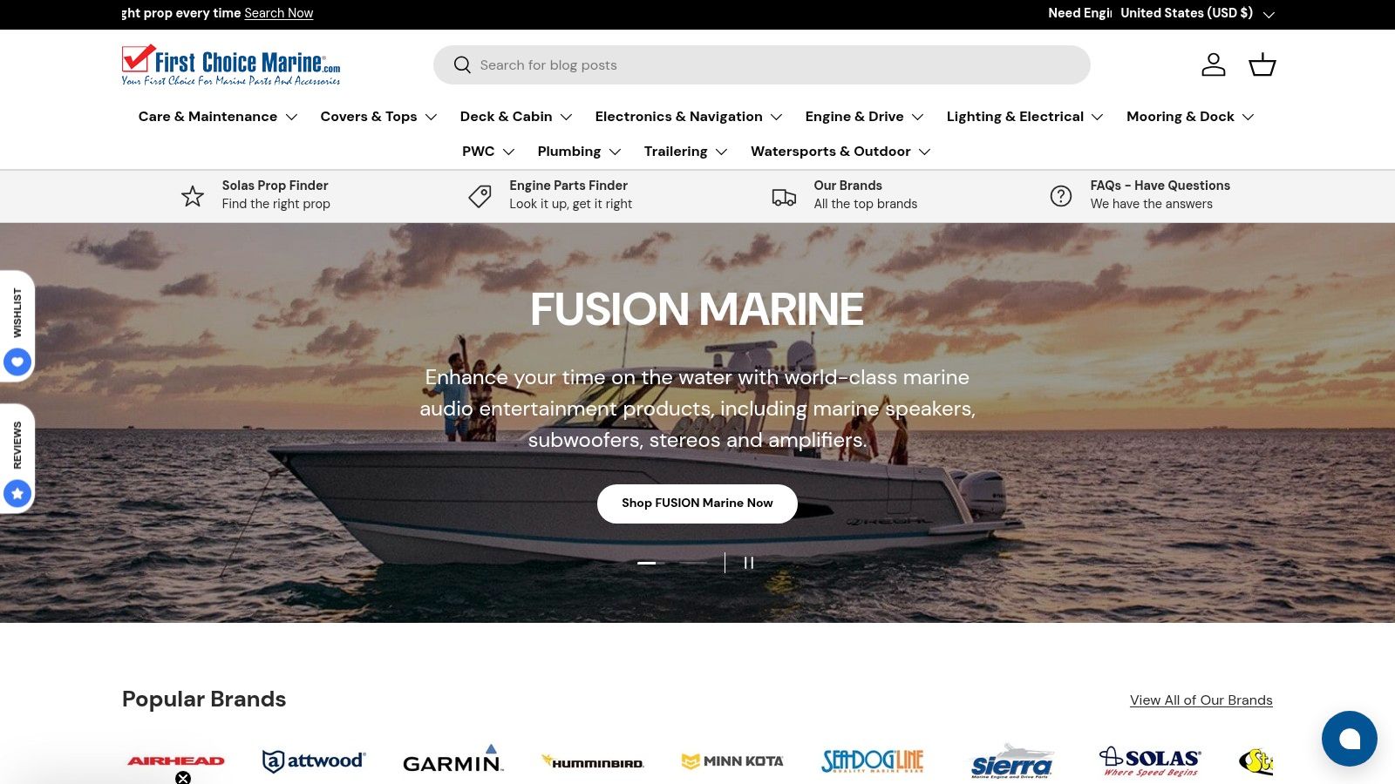Click the Humminbird brand logo

point(593,761)
